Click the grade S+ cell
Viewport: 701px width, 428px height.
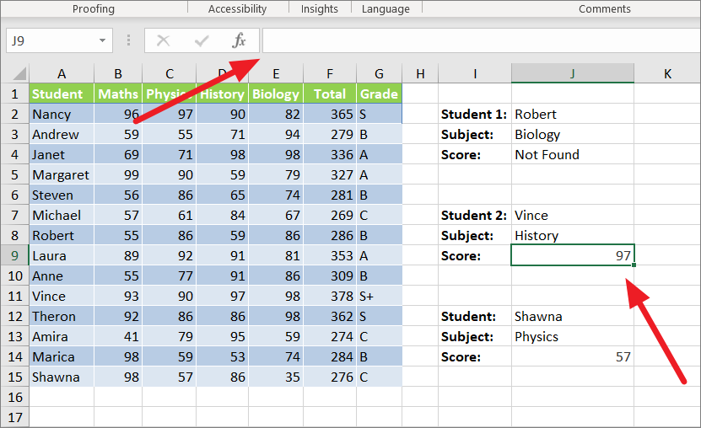[379, 297]
